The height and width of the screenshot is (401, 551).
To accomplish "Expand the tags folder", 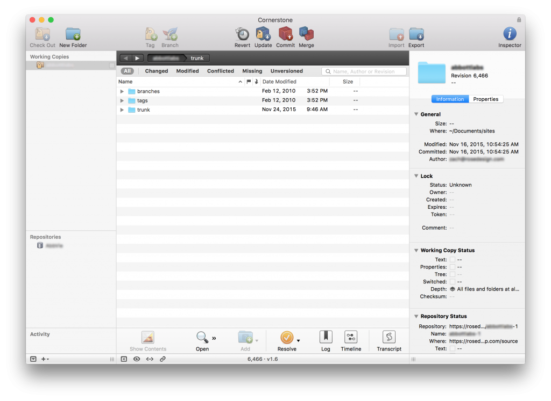I will (122, 100).
